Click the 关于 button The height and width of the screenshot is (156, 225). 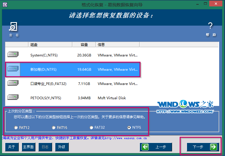pyautogui.click(x=12, y=147)
